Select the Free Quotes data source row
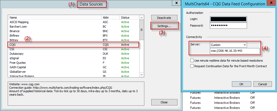This screenshot has width=277, height=111. [74, 63]
